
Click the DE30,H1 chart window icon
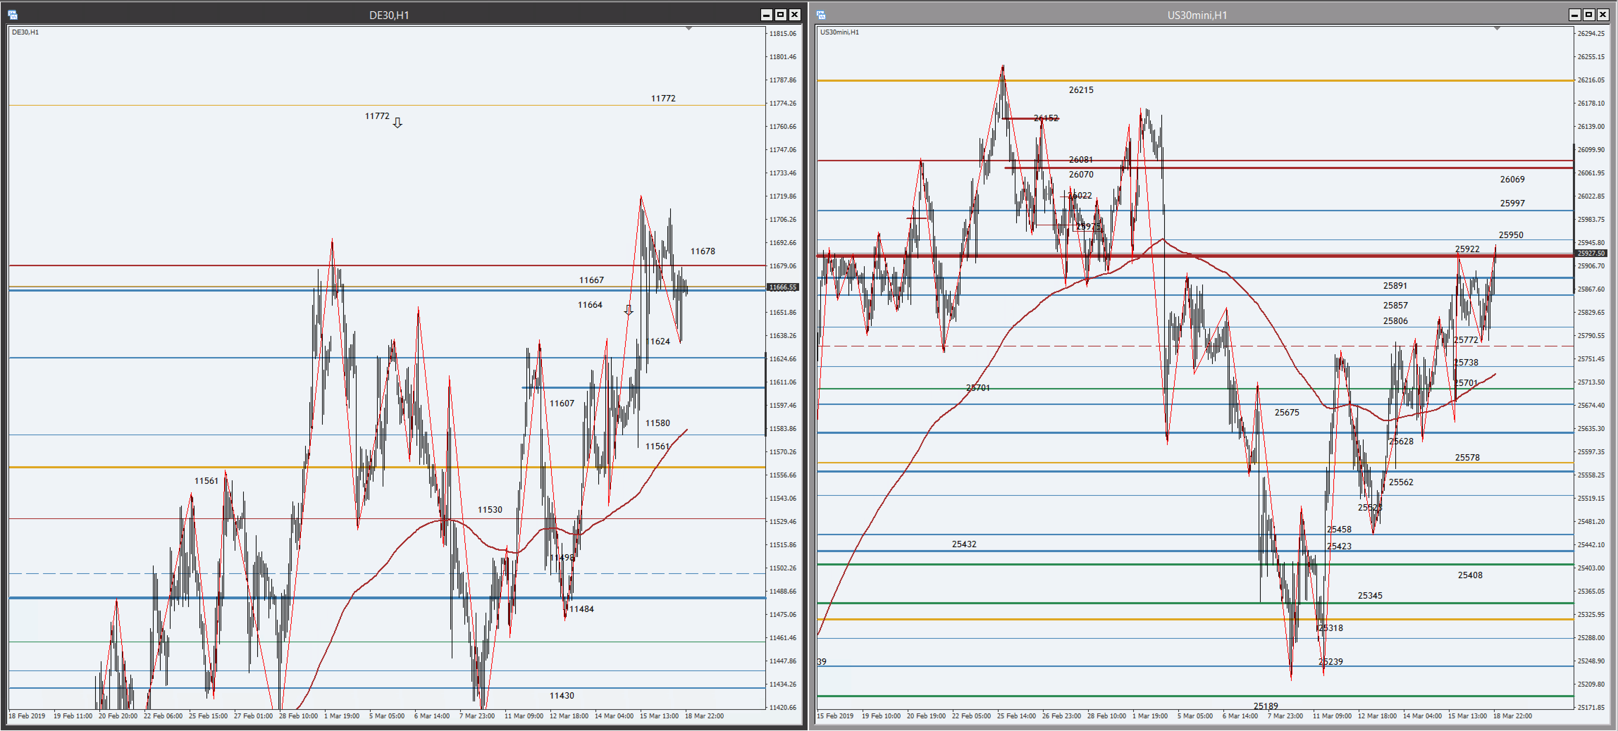pos(13,15)
